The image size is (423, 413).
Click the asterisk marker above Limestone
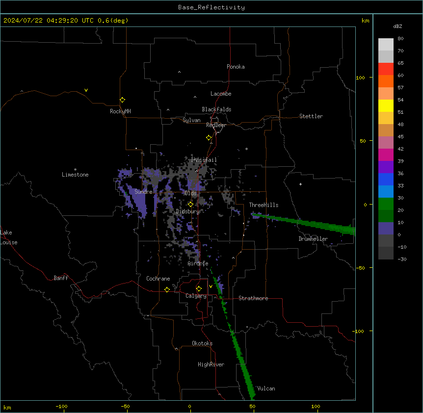coord(75,170)
